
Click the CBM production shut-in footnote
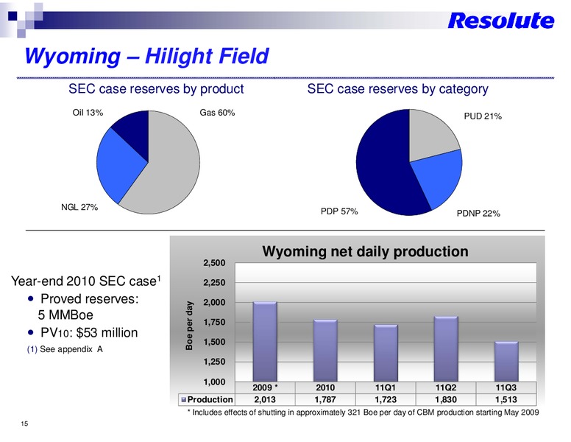tap(363, 413)
